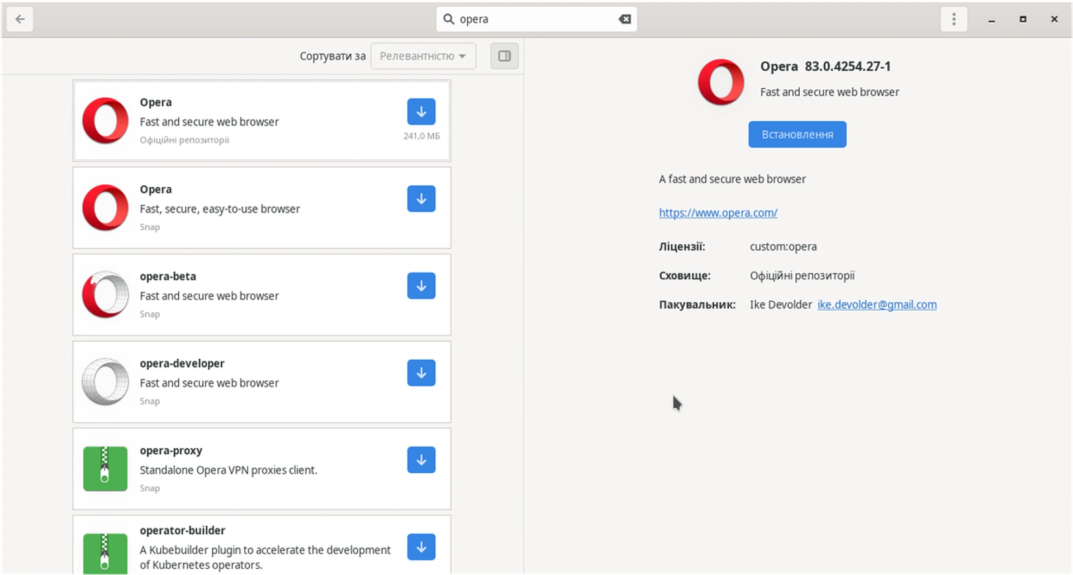This screenshot has height=575, width=1073.
Task: Click the custom:opera license value
Action: 783,246
